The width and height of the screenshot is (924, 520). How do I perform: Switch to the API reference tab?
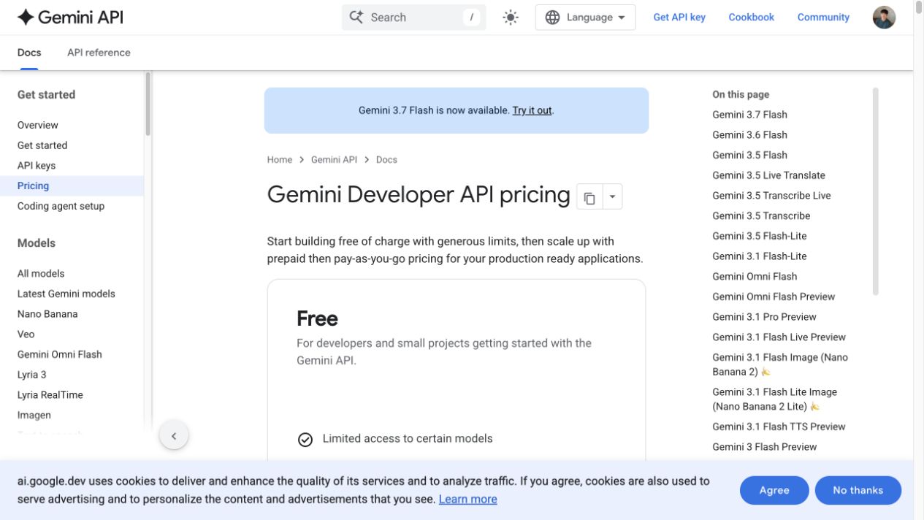[99, 53]
